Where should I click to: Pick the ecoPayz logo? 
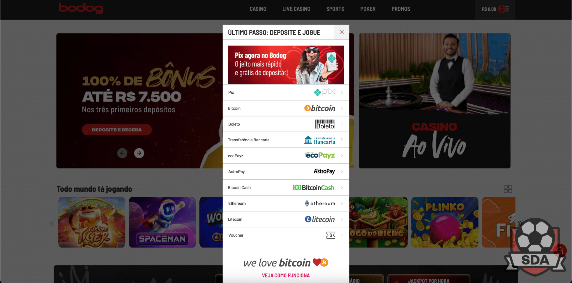click(320, 156)
